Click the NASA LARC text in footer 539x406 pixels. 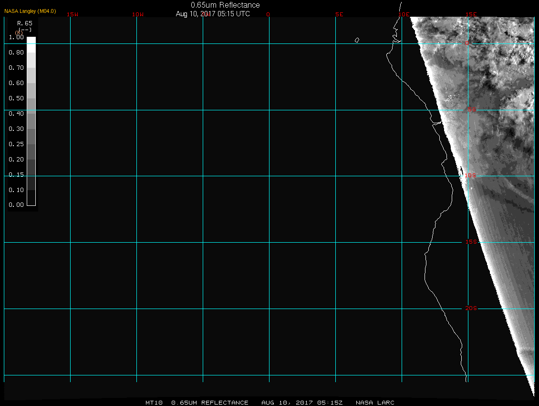(x=375, y=403)
